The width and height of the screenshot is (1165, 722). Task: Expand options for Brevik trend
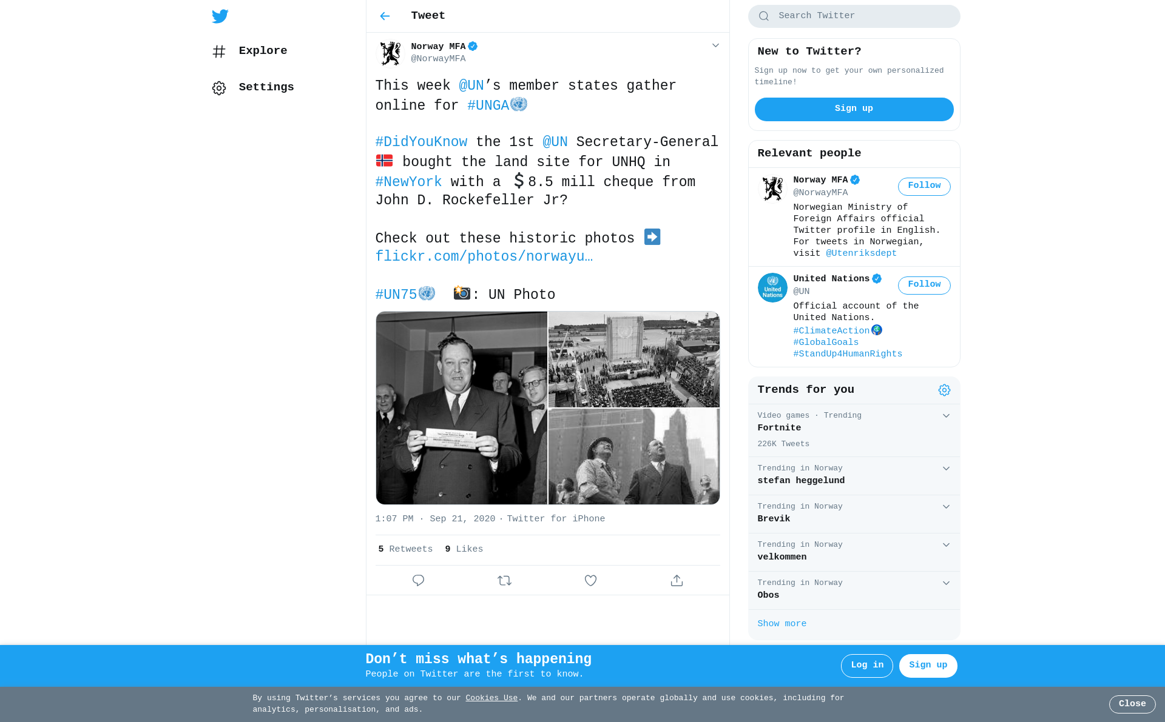click(x=946, y=507)
